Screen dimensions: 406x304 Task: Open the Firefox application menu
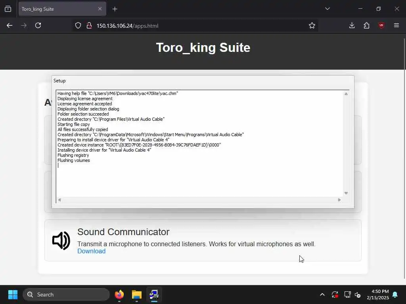[396, 26]
